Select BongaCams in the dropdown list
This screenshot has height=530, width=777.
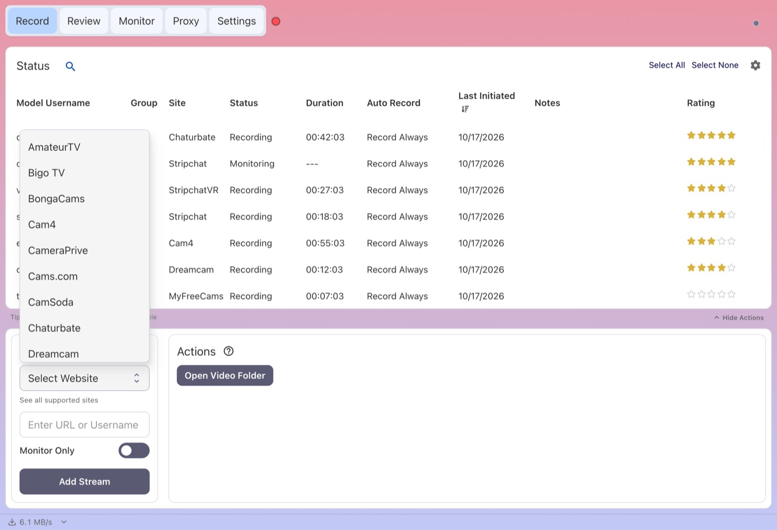pyautogui.click(x=84, y=199)
